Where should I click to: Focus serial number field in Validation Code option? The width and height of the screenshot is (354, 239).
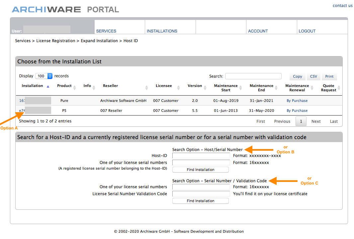(201, 187)
